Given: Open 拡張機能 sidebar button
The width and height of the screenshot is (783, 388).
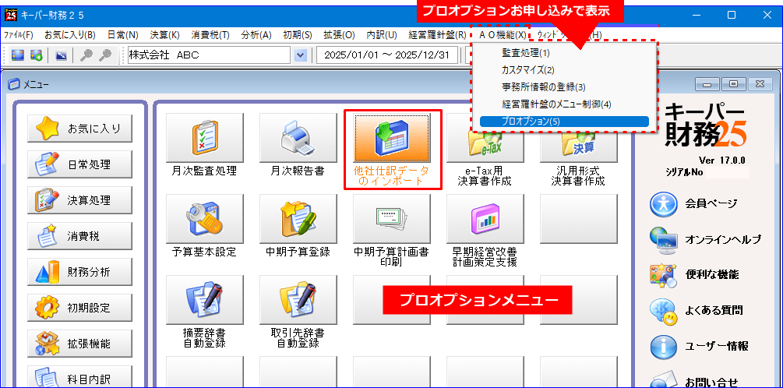Looking at the screenshot, I should click(79, 344).
